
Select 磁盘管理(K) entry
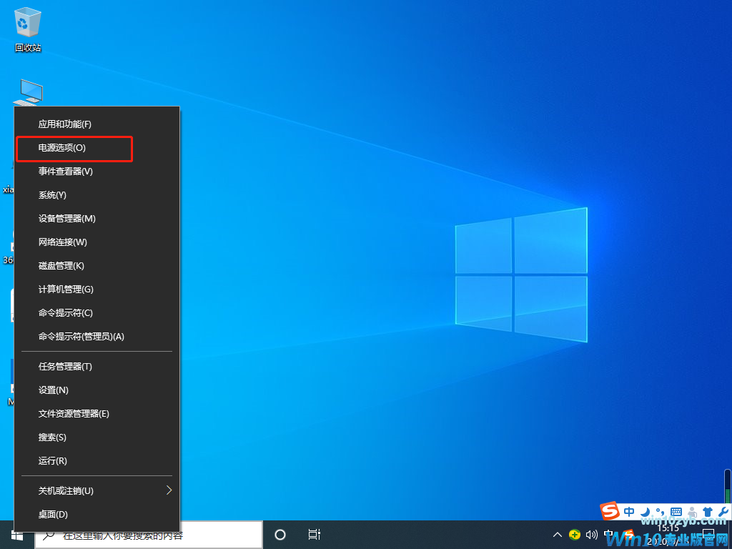coord(61,266)
